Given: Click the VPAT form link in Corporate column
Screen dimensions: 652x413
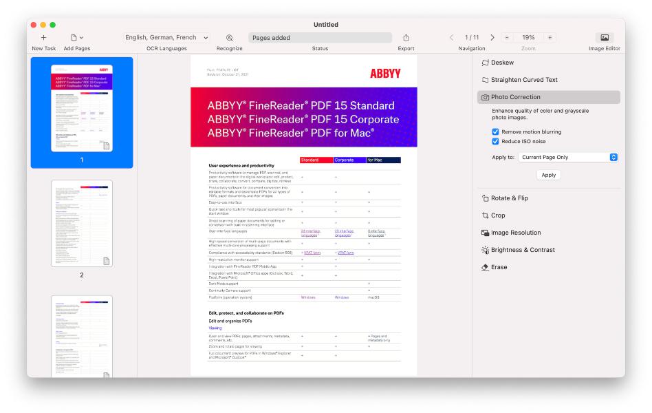Looking at the screenshot, I should 345,253.
